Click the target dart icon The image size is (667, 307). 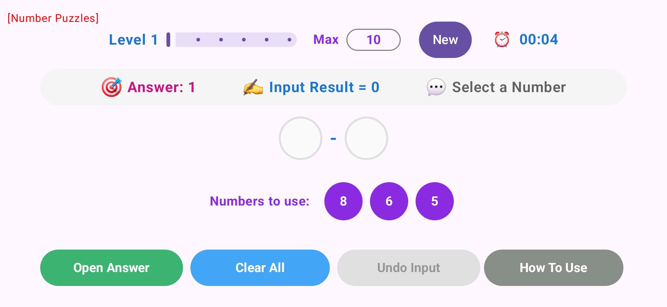coord(111,87)
